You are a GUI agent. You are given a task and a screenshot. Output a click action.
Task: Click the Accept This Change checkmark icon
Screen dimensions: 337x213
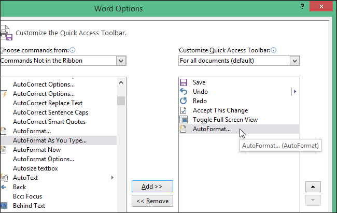pyautogui.click(x=183, y=110)
